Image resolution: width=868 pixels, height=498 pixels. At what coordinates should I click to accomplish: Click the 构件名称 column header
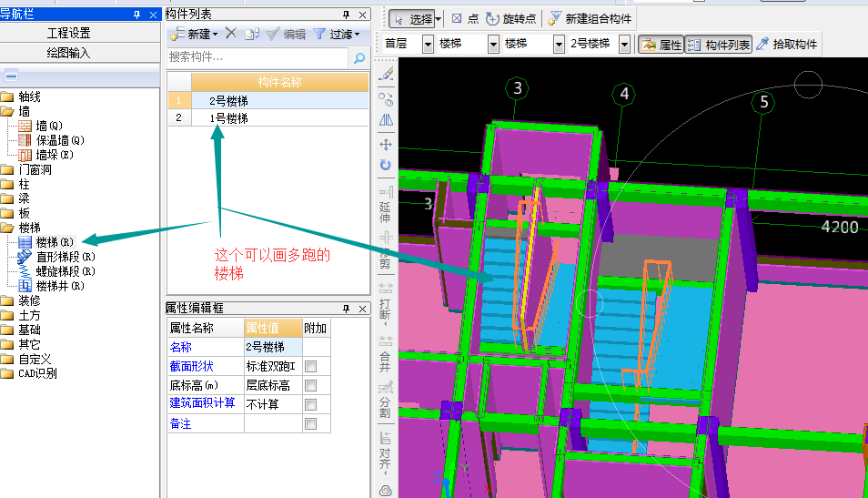coord(279,83)
